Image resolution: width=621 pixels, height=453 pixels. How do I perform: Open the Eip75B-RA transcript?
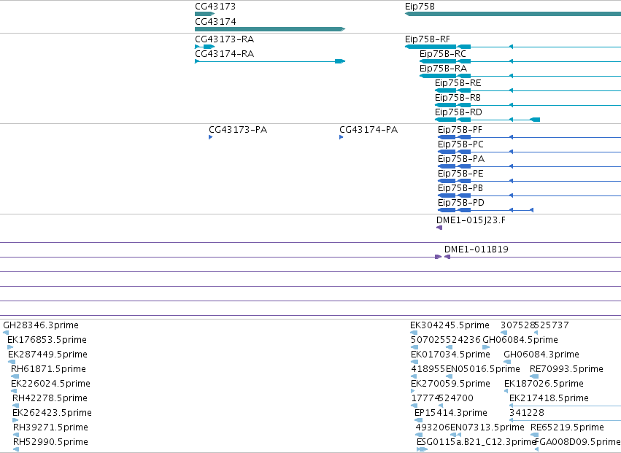click(520, 76)
